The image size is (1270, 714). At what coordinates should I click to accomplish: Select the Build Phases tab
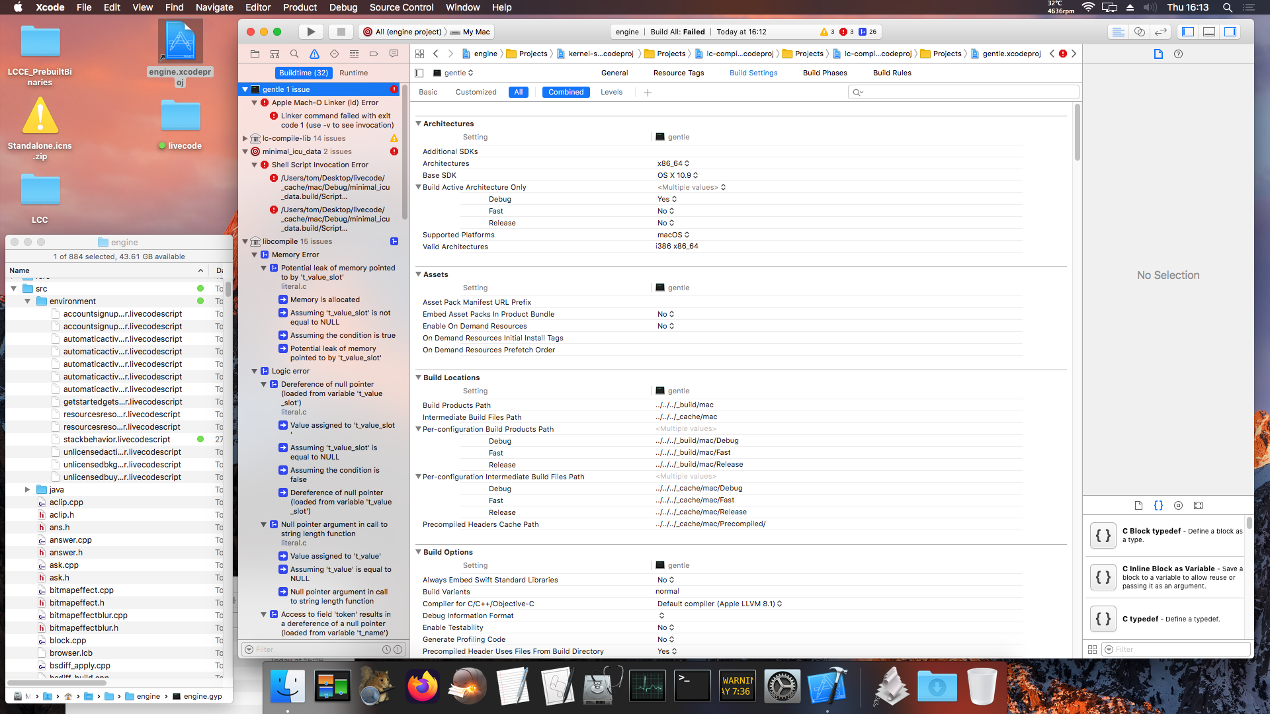click(824, 72)
